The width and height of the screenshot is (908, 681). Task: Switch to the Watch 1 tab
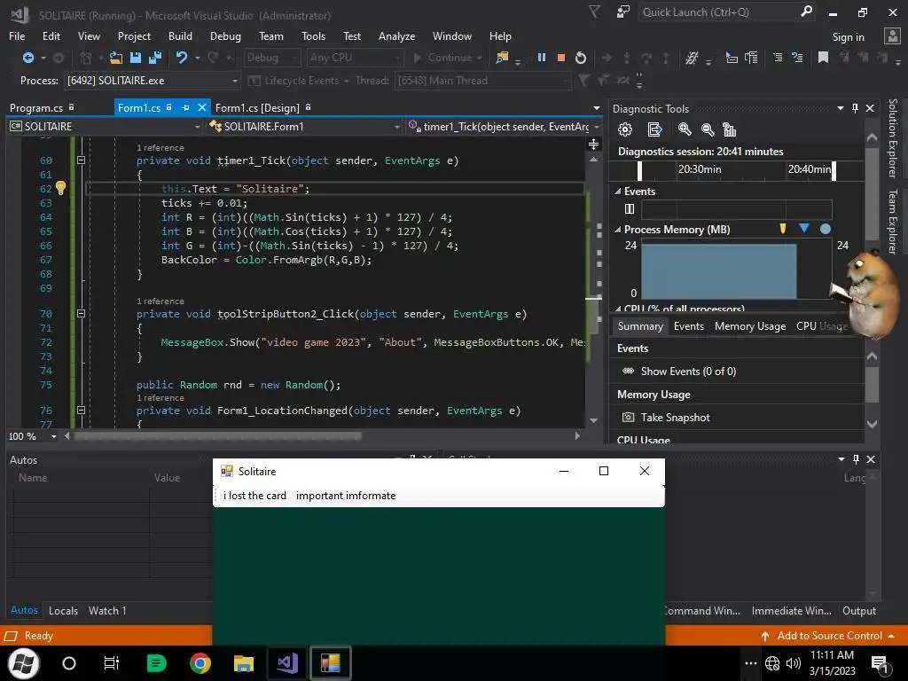tap(107, 610)
